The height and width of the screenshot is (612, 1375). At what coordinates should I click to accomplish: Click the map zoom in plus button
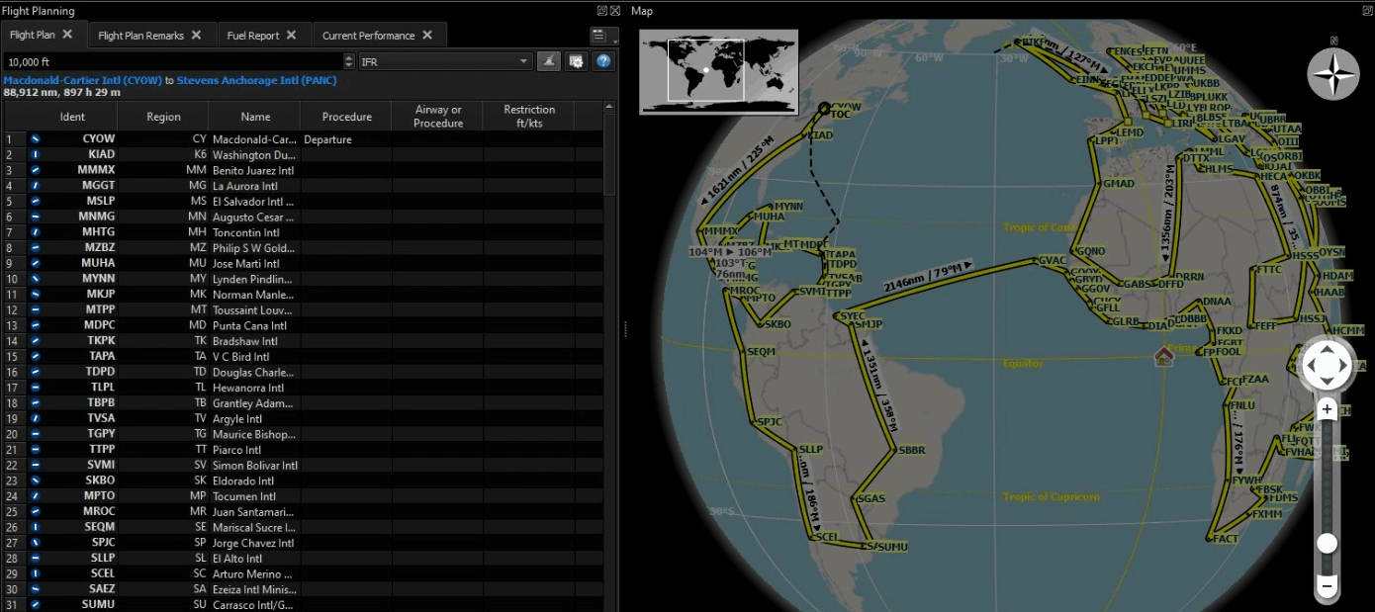[1327, 409]
